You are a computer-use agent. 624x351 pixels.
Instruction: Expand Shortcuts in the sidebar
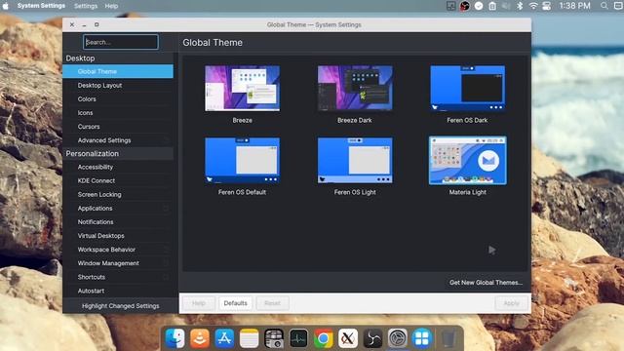[x=118, y=277]
